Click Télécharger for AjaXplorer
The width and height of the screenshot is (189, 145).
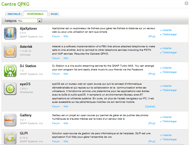point(169,34)
